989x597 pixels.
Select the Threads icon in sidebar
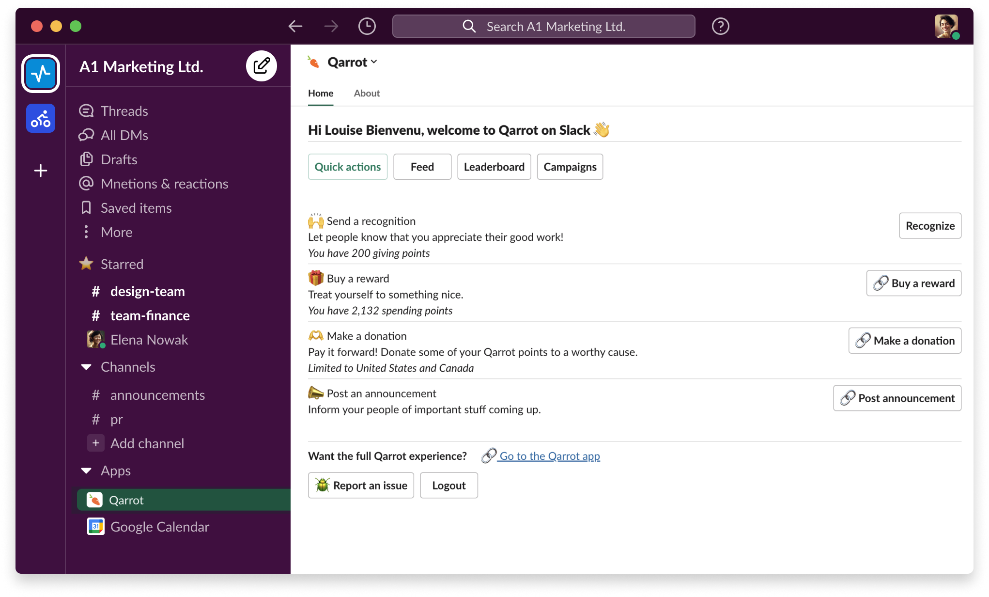[86, 110]
